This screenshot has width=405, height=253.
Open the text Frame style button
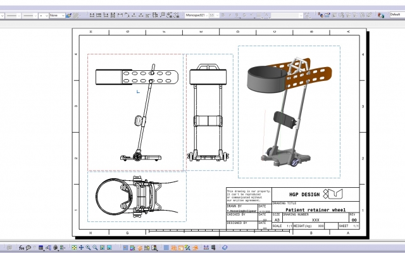(x=259, y=15)
